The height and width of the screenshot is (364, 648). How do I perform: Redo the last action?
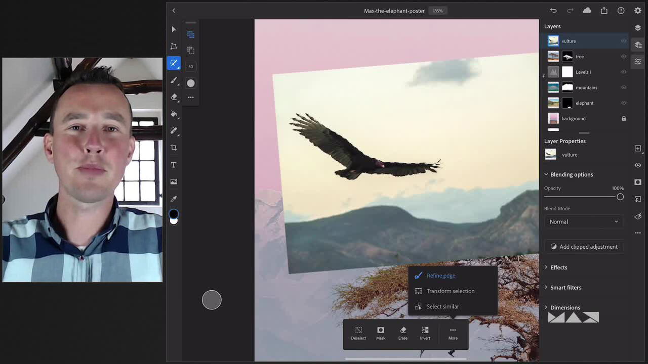click(570, 11)
